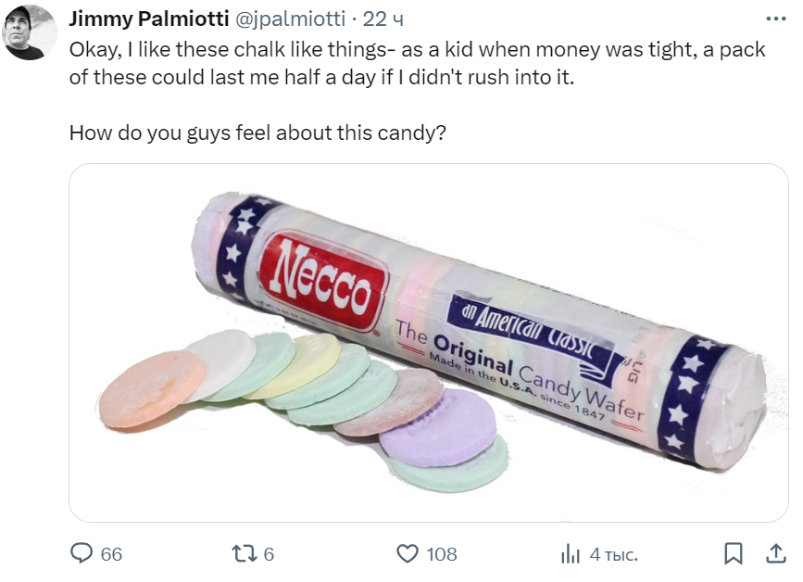Image resolution: width=803 pixels, height=582 pixels.
Task: Click the reply count 66
Action: [111, 554]
